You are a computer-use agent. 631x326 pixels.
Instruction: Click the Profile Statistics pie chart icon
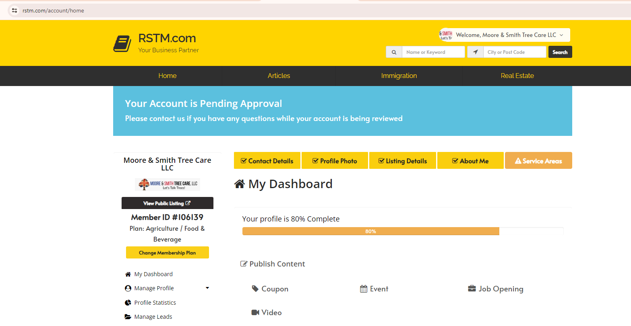point(128,303)
